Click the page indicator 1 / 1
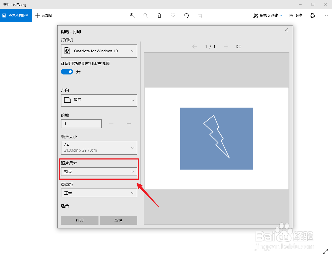Image resolution: width=332 pixels, height=258 pixels. (x=210, y=47)
